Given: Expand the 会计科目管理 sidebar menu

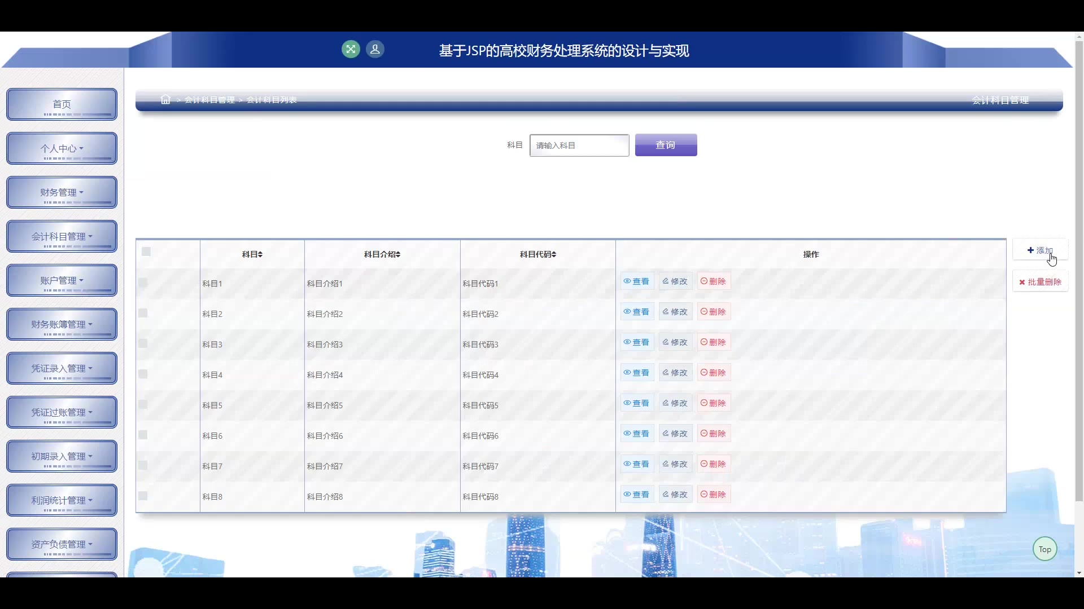Looking at the screenshot, I should tap(62, 236).
